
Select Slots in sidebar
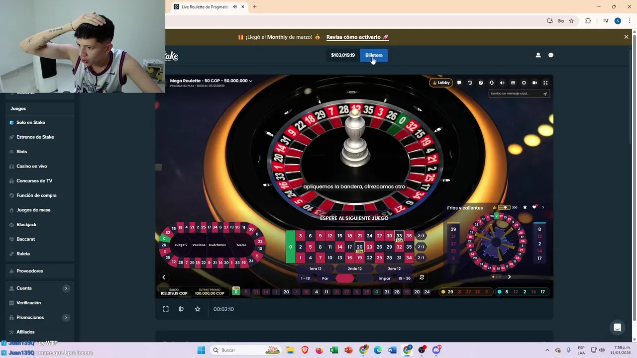click(22, 152)
